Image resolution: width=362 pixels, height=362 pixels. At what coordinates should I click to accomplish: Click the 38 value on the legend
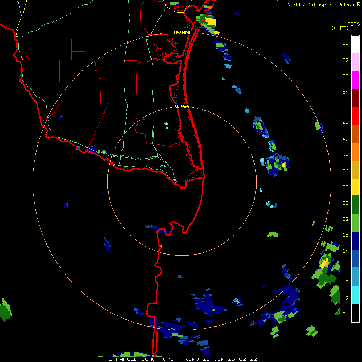click(x=346, y=155)
